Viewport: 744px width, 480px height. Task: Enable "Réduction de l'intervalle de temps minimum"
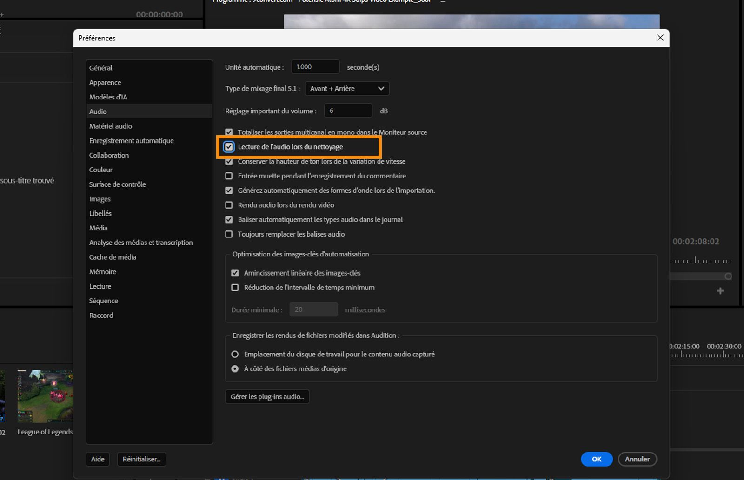tap(235, 287)
